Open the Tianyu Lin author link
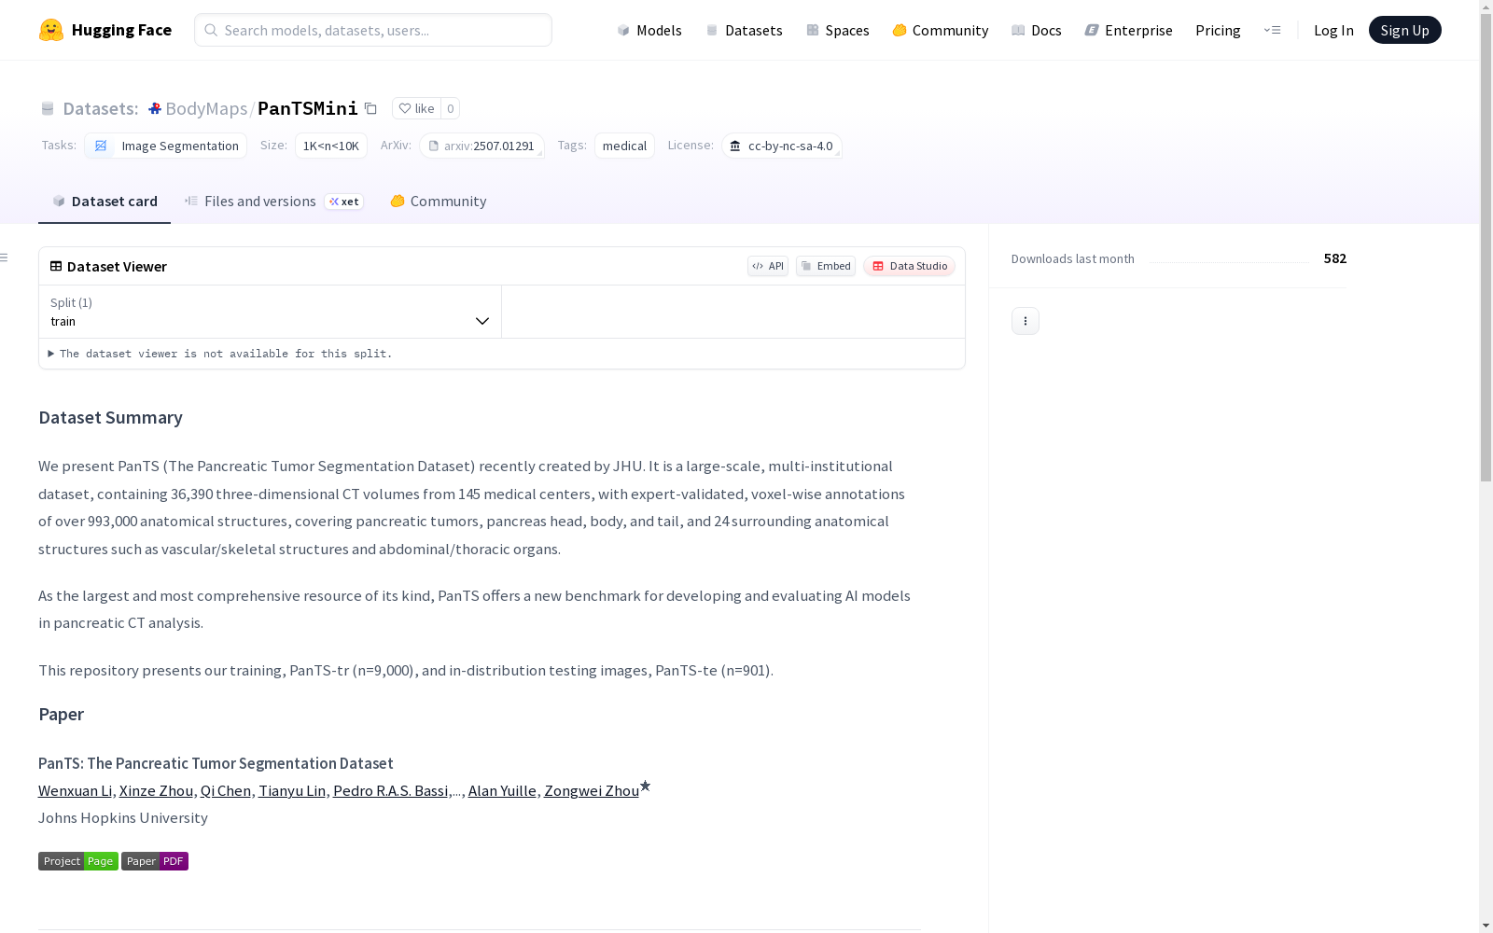The image size is (1493, 933). coord(292,791)
